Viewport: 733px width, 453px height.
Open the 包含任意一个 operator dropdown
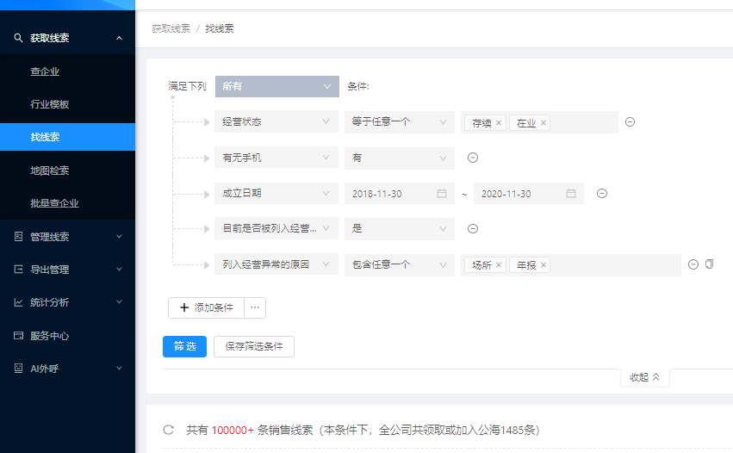pyautogui.click(x=399, y=264)
